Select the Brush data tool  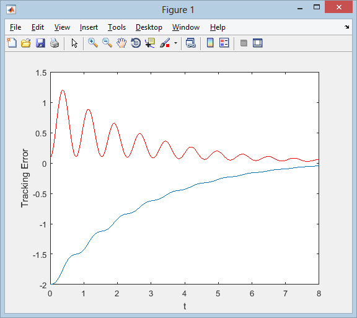165,43
